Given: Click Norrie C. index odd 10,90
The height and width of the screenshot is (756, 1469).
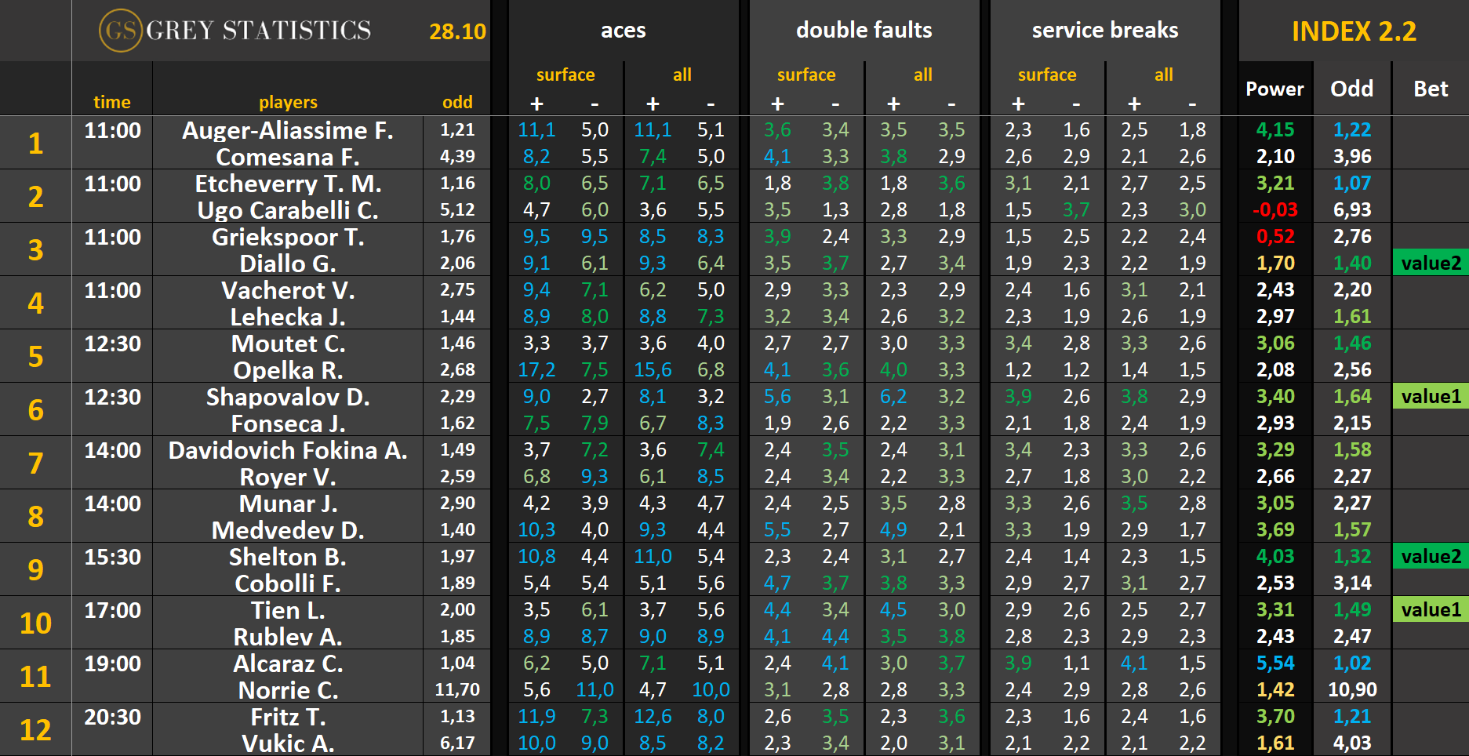Looking at the screenshot, I should pyautogui.click(x=1352, y=690).
